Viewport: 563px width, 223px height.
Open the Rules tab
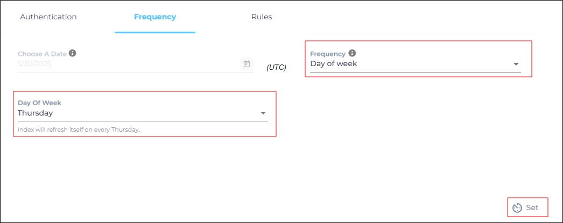[x=262, y=17]
